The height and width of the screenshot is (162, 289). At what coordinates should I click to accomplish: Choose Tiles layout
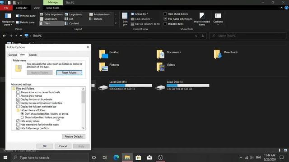(51, 23)
